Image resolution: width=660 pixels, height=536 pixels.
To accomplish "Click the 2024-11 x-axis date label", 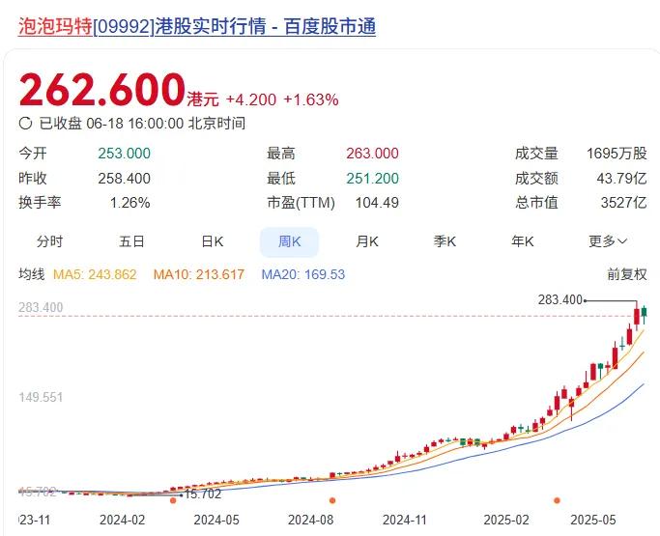I will [x=405, y=520].
